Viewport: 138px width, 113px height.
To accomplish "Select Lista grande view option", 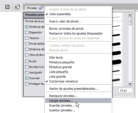I will [78, 77].
